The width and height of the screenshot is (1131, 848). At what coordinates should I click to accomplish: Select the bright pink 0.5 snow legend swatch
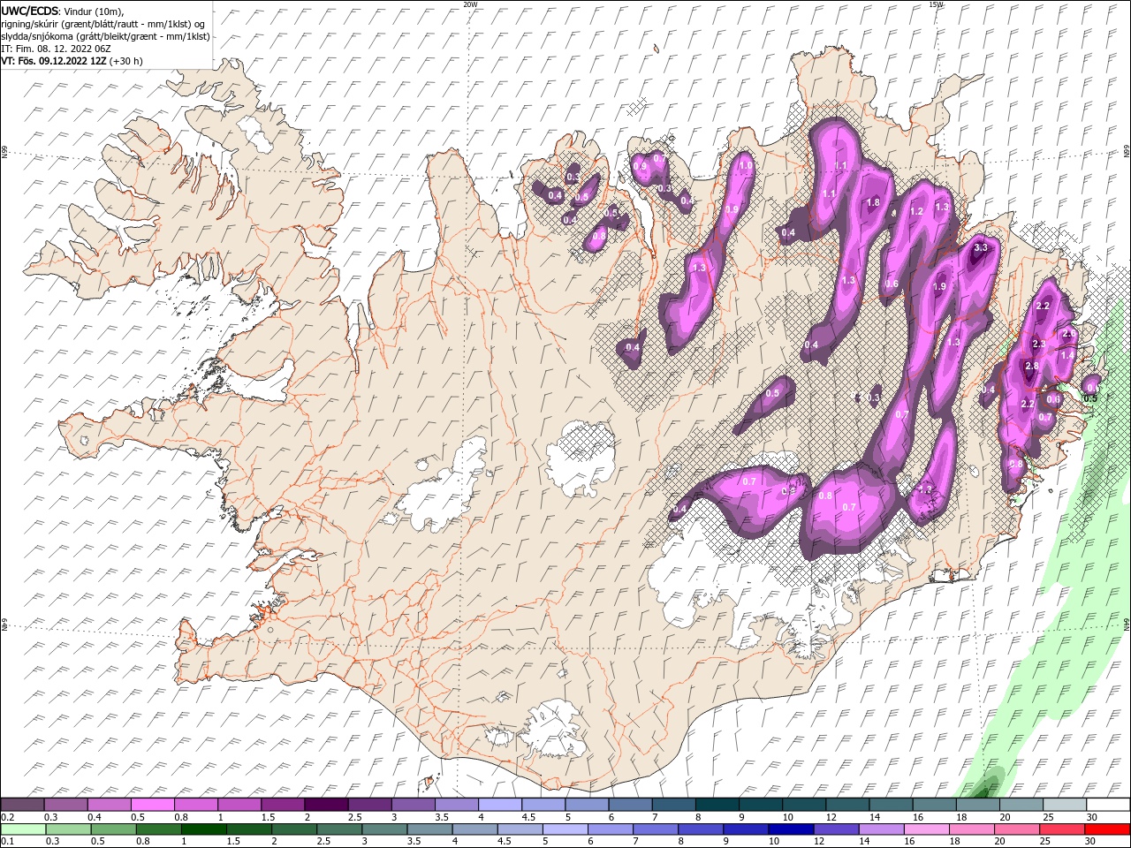pyautogui.click(x=153, y=805)
